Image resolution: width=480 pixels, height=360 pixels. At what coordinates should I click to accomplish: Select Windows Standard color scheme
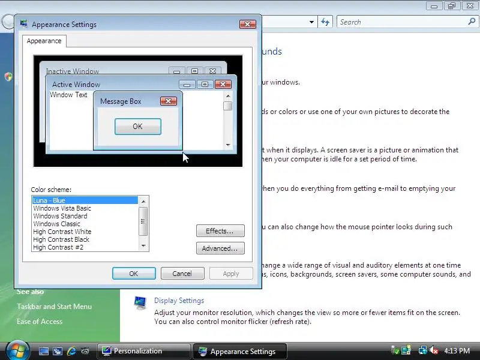pos(85,216)
